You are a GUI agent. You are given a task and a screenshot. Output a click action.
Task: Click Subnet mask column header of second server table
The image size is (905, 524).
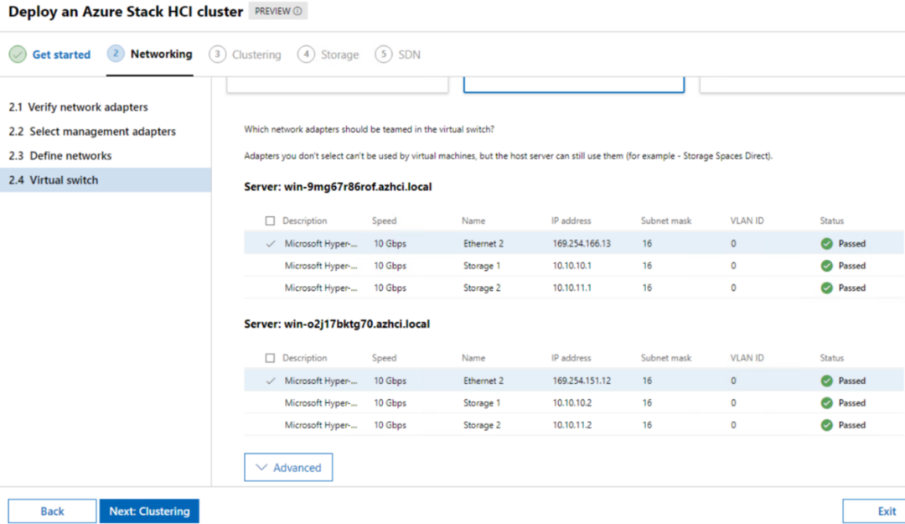(x=665, y=358)
